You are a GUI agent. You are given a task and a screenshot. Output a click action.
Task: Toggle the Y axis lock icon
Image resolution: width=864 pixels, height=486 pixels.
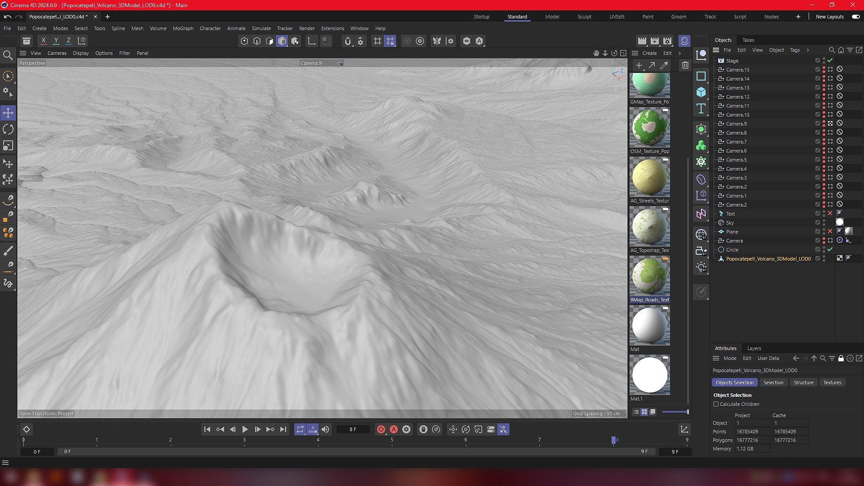pos(56,40)
